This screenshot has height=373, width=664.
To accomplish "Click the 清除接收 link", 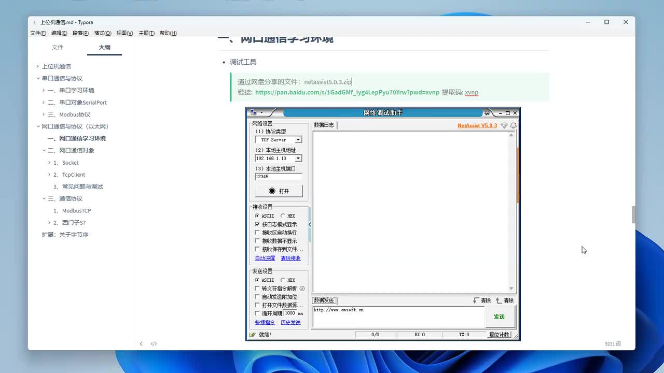I will pyautogui.click(x=290, y=258).
